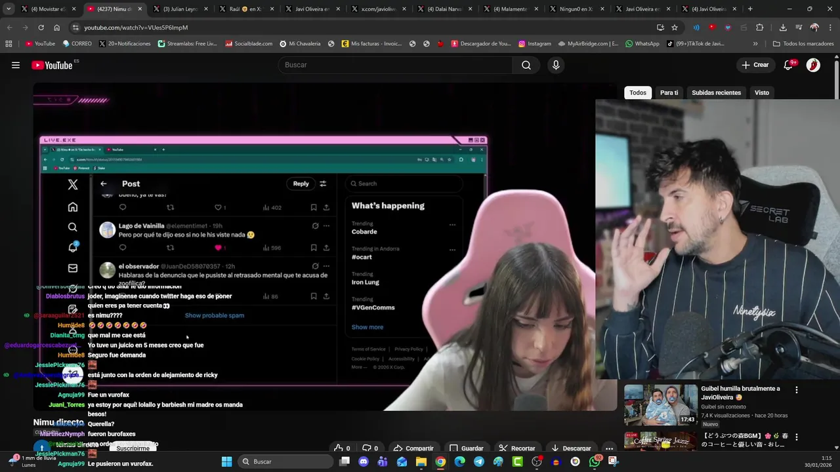
Task: Open Chrome tab search dropdown
Action: point(9,9)
